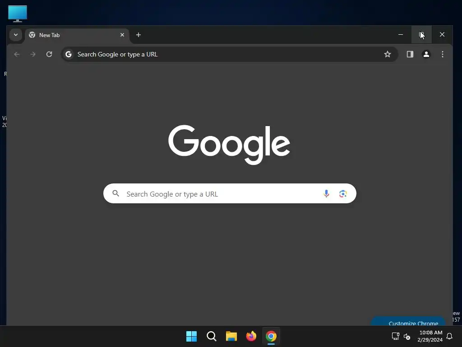This screenshot has height=347, width=462.
Task: Go back to previous page
Action: pyautogui.click(x=17, y=54)
